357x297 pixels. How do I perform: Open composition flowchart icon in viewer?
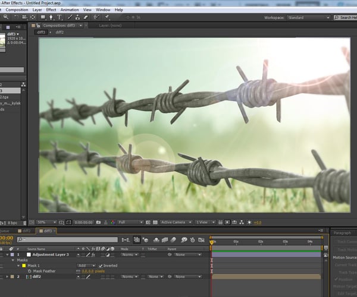242,222
